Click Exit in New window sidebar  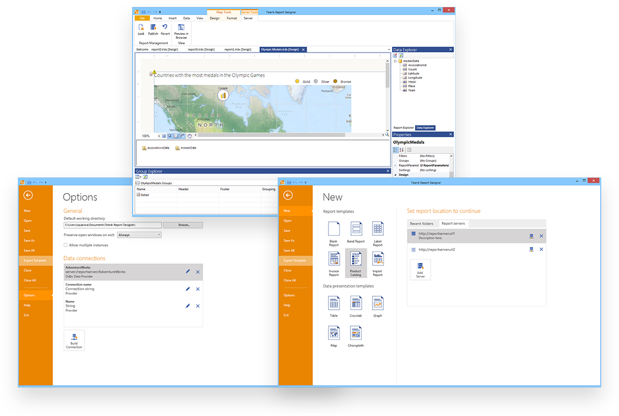point(286,315)
